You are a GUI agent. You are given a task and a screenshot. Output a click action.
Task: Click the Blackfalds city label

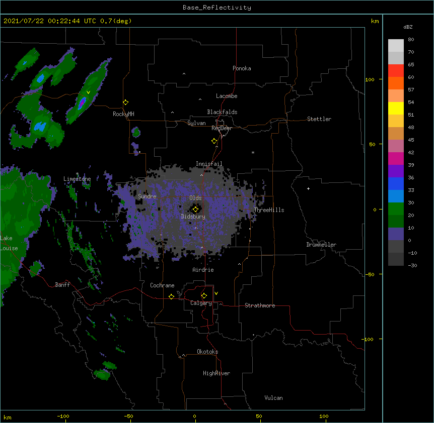(222, 112)
